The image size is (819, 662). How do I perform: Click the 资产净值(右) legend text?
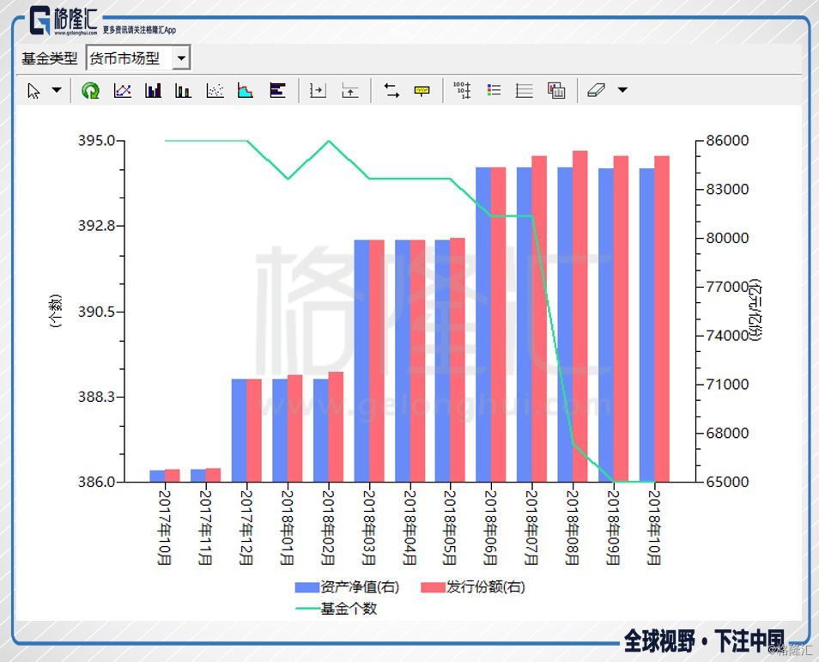[360, 587]
